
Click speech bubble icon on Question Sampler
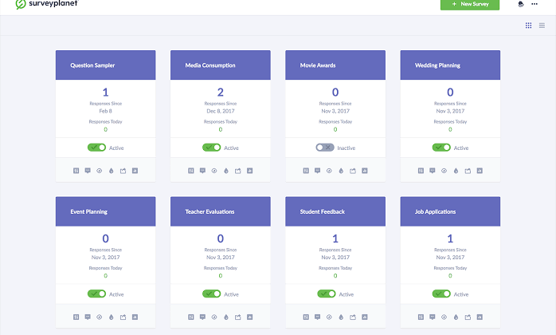88,171
